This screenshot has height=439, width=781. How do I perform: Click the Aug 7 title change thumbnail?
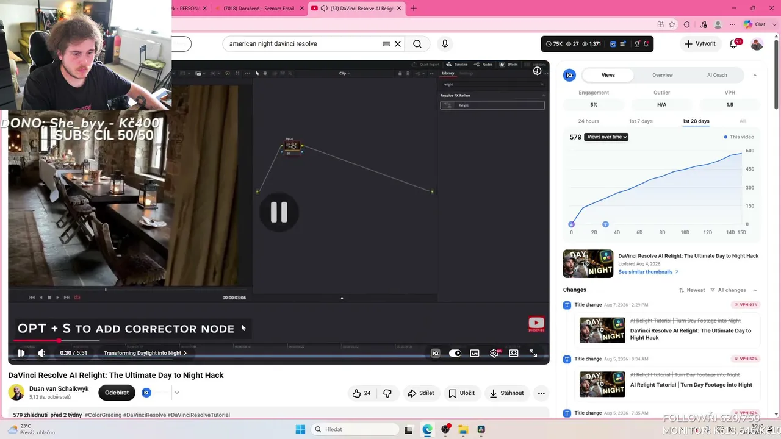tap(602, 330)
